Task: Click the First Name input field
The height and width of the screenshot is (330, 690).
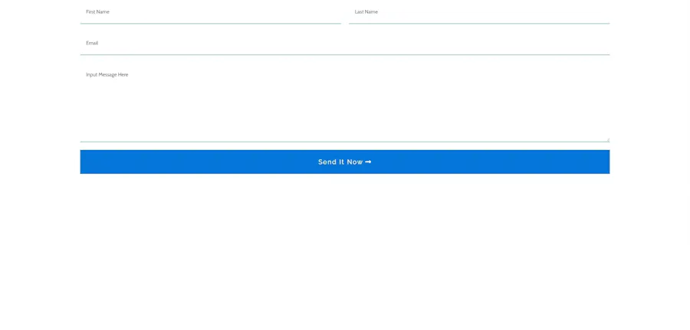Action: [210, 11]
